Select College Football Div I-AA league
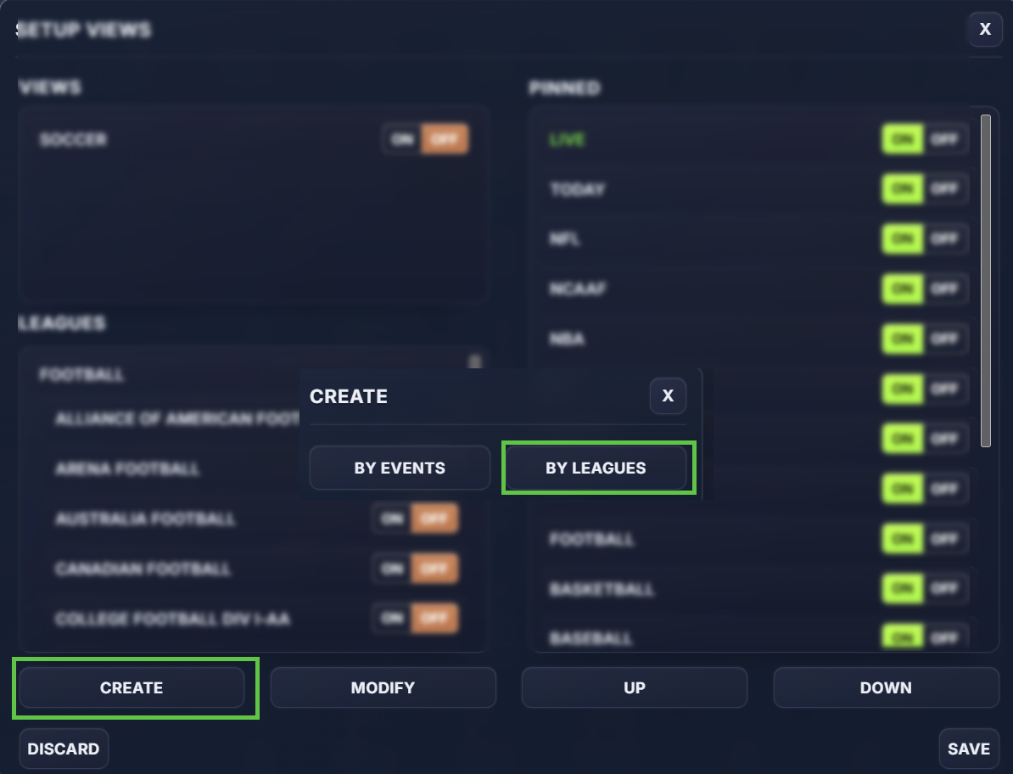 (x=172, y=619)
